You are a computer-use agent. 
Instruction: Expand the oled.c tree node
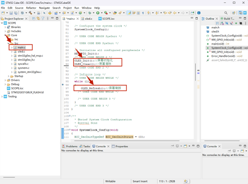click(x=12, y=51)
